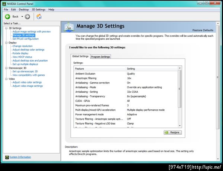This screenshot has width=223, height=171.
Task: Select Manage 3D settings in the tree
Action: [24, 35]
